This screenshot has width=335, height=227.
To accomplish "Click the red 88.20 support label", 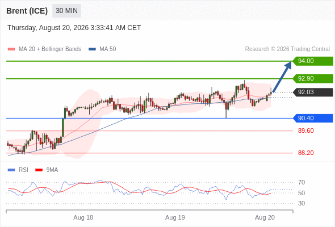I will [x=306, y=153].
